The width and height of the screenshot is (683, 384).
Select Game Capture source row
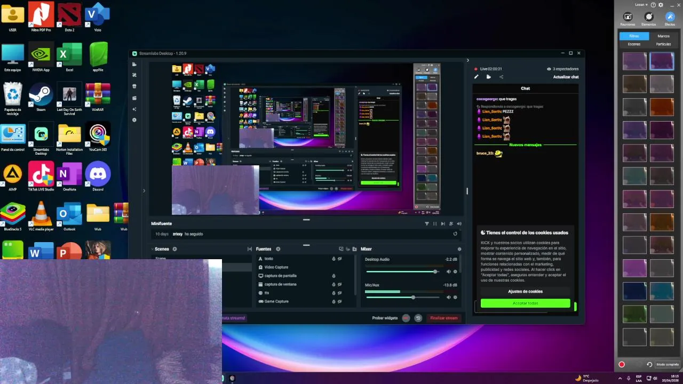304,301
